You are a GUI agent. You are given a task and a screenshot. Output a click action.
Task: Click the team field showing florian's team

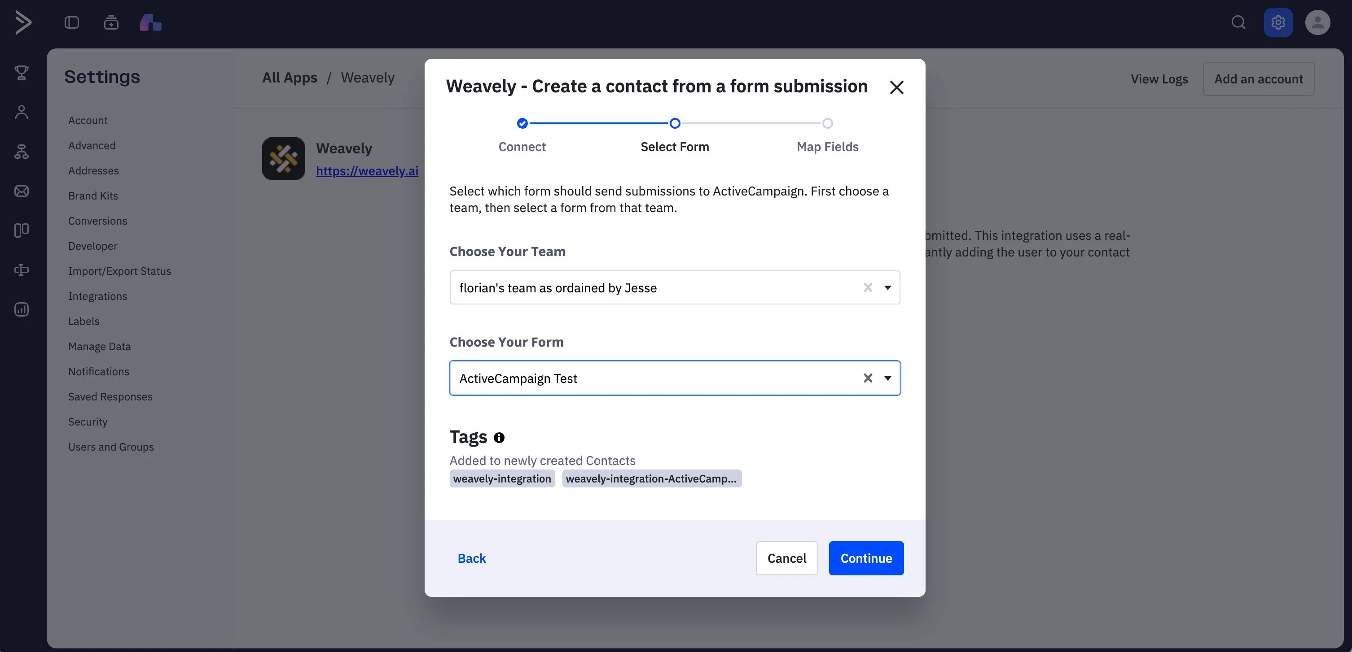pos(674,287)
